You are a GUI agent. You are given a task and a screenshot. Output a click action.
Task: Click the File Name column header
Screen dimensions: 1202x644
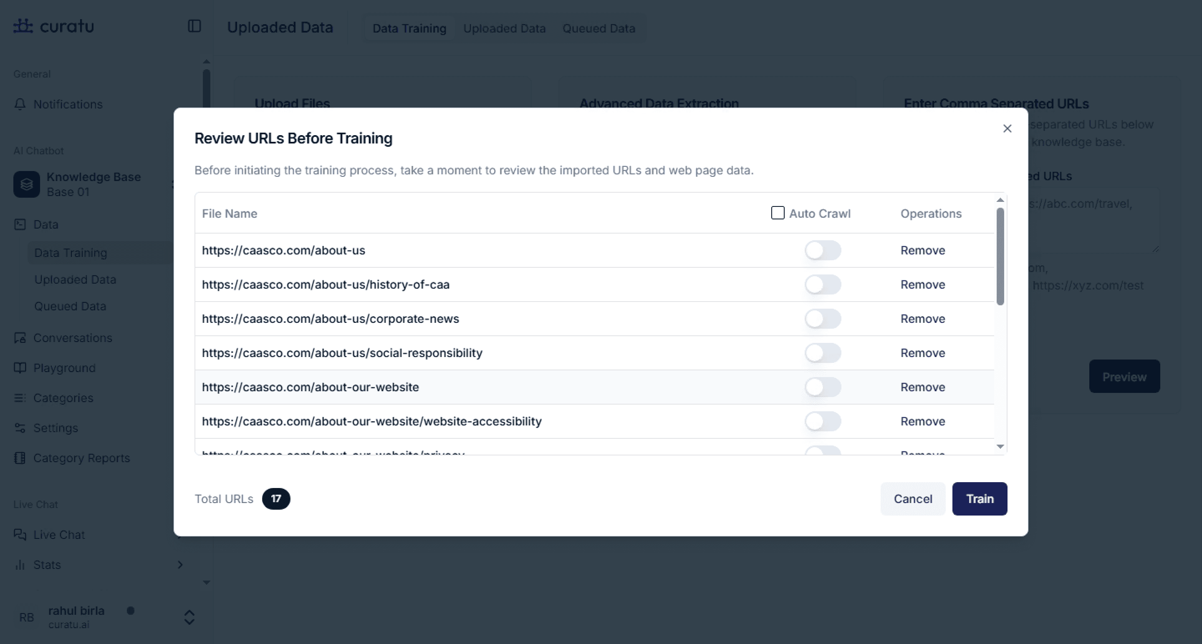point(230,214)
